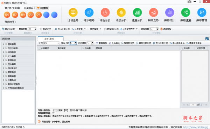Click 显示所有计划 toolbar icon
The height and width of the screenshot is (129, 210).
pyautogui.click(x=56, y=29)
